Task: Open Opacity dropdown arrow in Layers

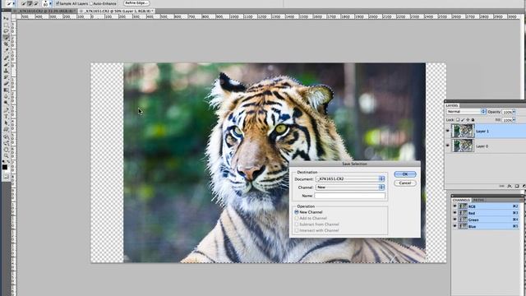Action: 514,112
